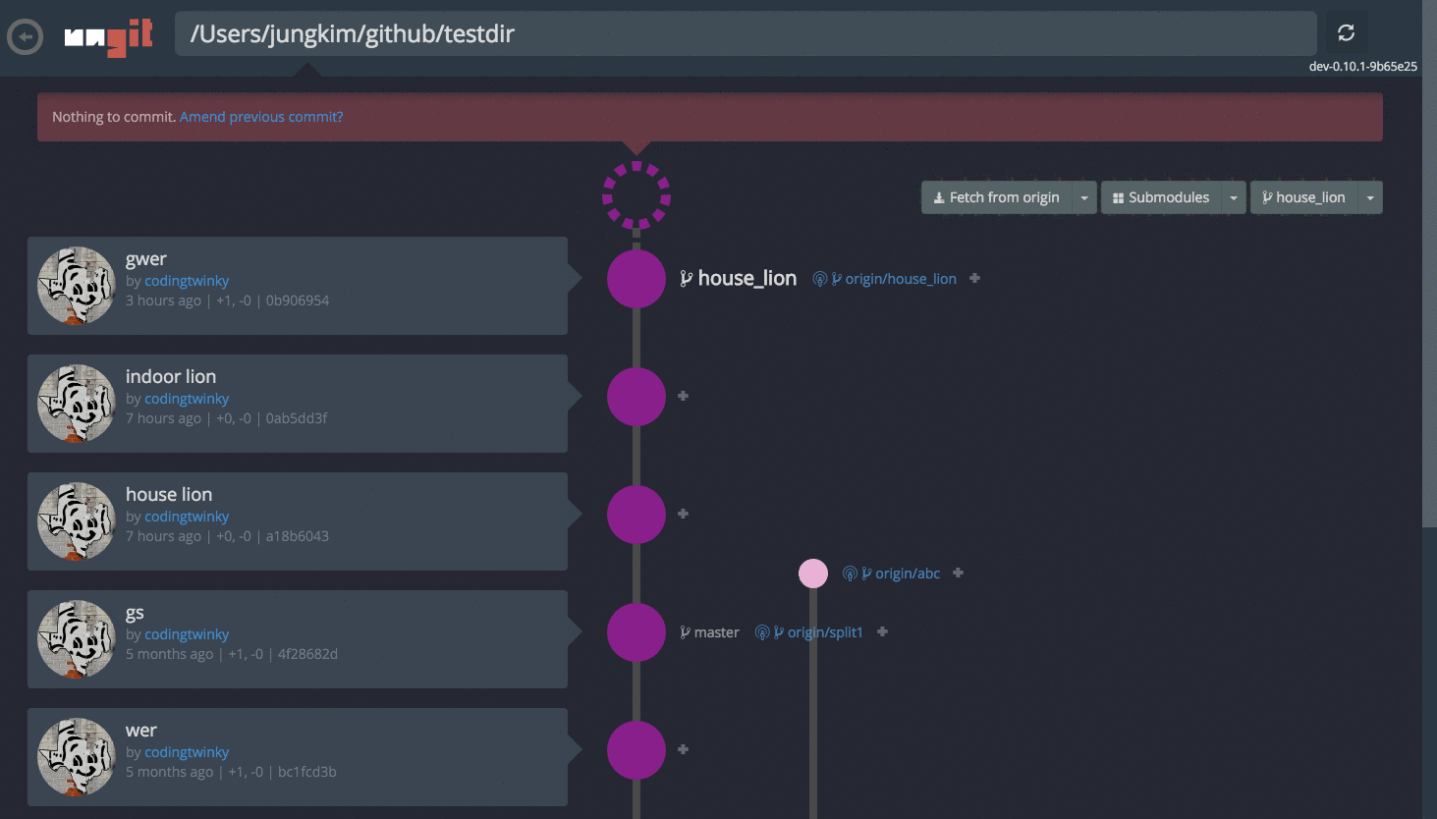Open codingtwinky author link on house lion commit

[x=187, y=517]
